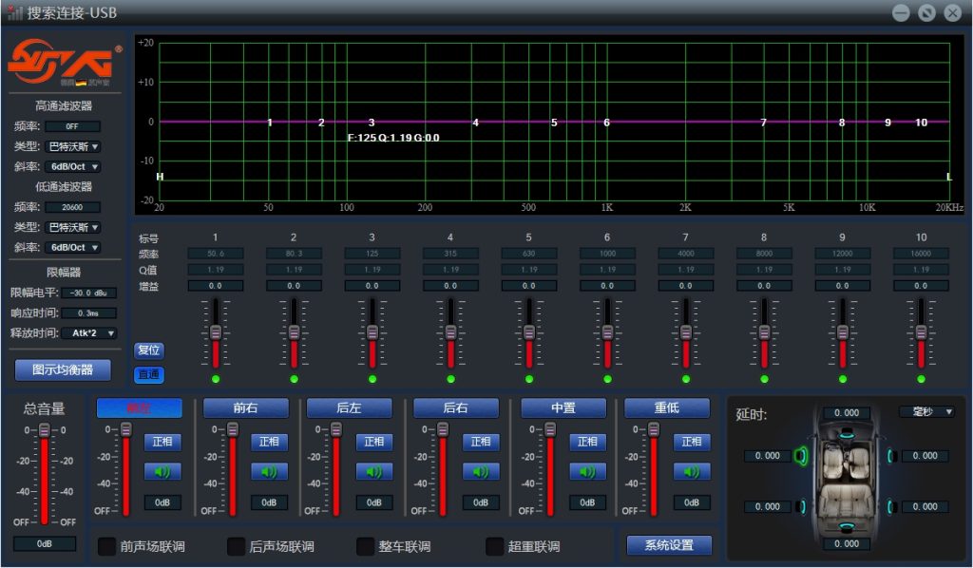Click the L low-pass marker on graph
This screenshot has height=568, width=973.
[949, 177]
